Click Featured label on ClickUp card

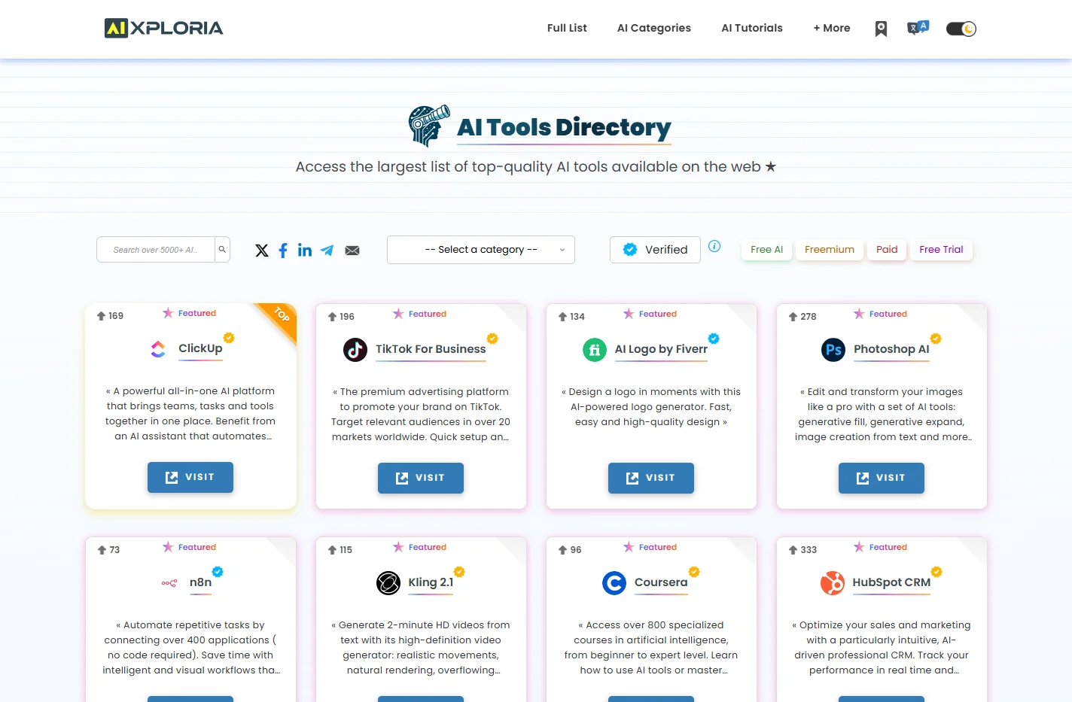tap(196, 313)
